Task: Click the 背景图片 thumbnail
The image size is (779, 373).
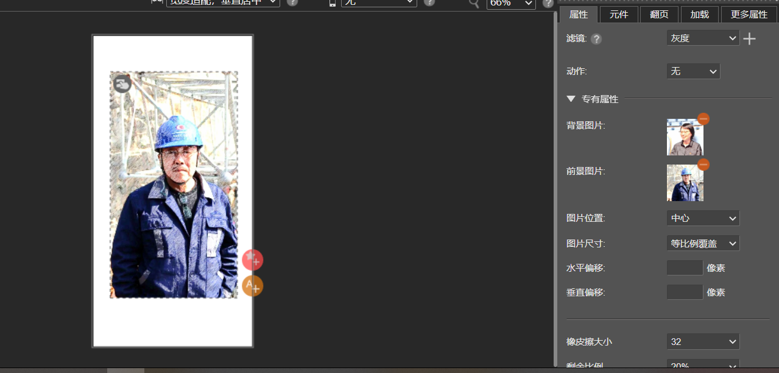Action: tap(685, 137)
